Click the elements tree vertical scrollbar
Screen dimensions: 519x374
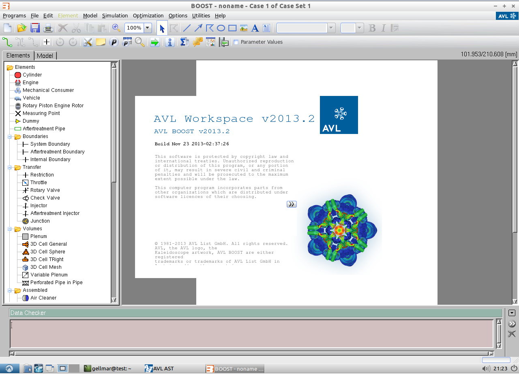[114, 125]
